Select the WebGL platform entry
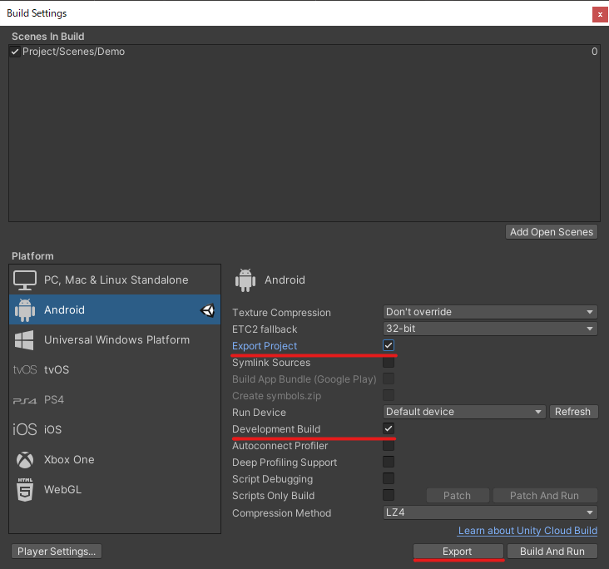609x569 pixels. click(x=115, y=490)
